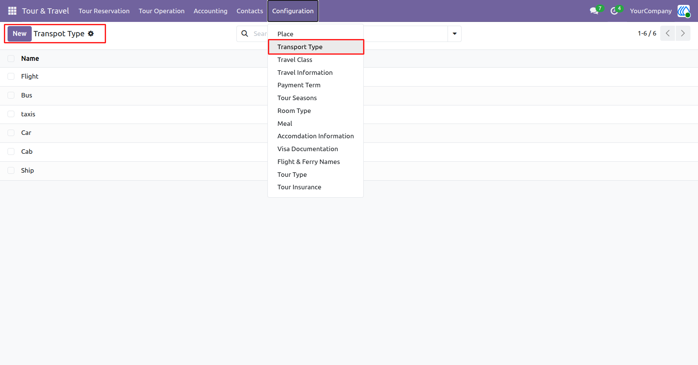Click the New button
This screenshot has height=365, width=698.
pos(20,34)
